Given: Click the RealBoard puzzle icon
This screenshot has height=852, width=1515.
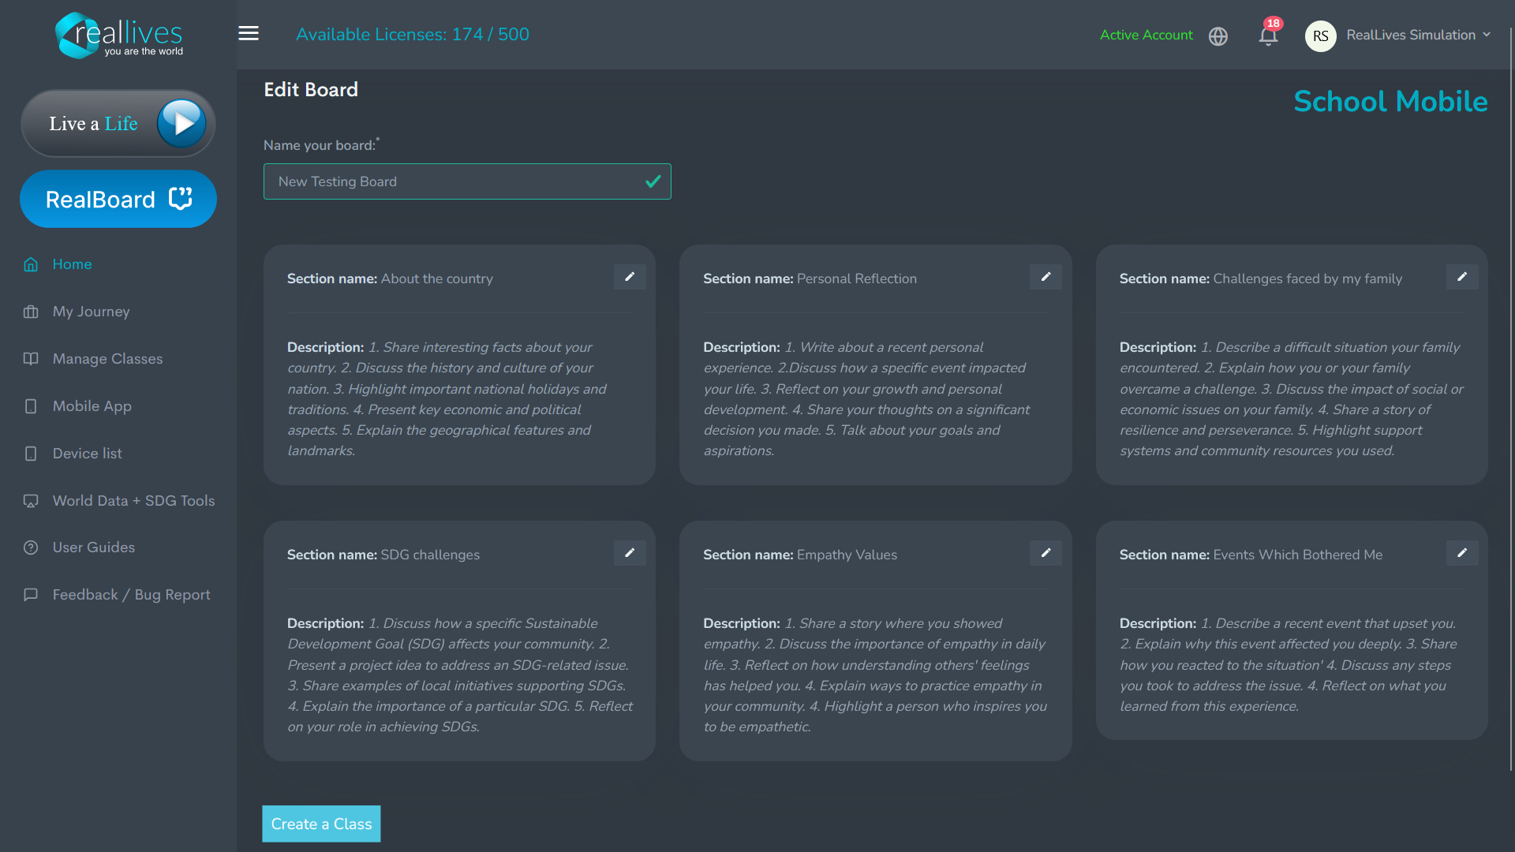Looking at the screenshot, I should point(181,199).
